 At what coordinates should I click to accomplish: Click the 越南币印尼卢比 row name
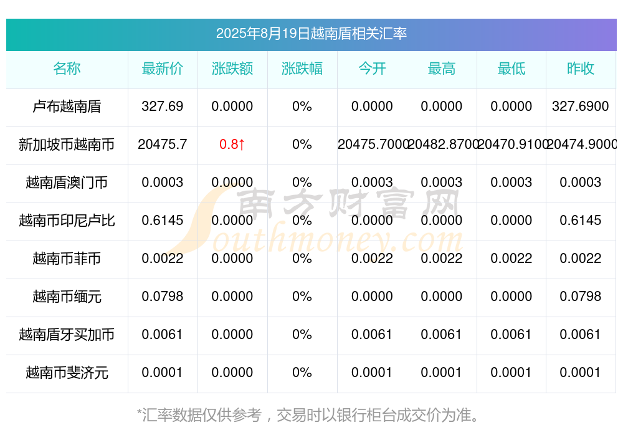67,220
